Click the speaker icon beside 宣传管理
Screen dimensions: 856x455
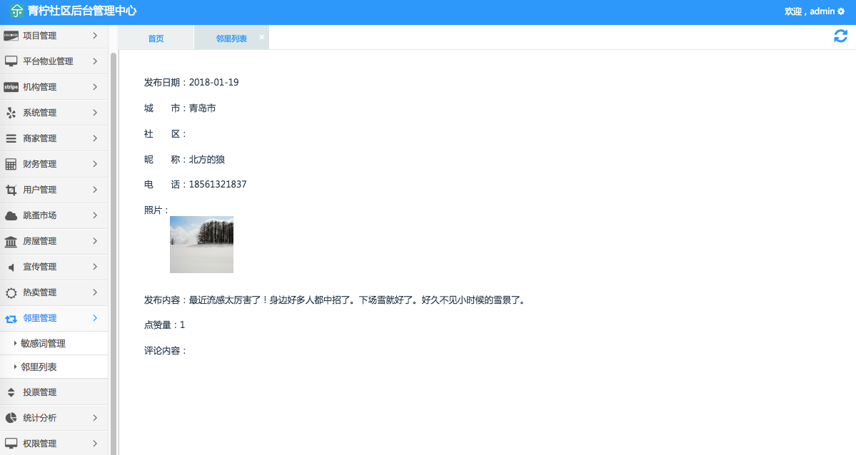pyautogui.click(x=11, y=267)
